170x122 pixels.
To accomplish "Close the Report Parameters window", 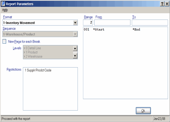I will tap(167, 4).
